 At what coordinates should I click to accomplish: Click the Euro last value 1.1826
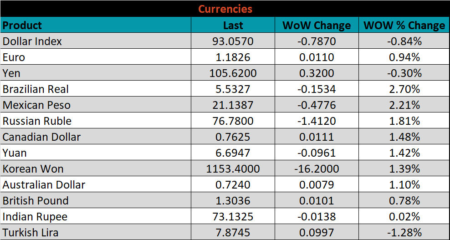click(x=233, y=57)
